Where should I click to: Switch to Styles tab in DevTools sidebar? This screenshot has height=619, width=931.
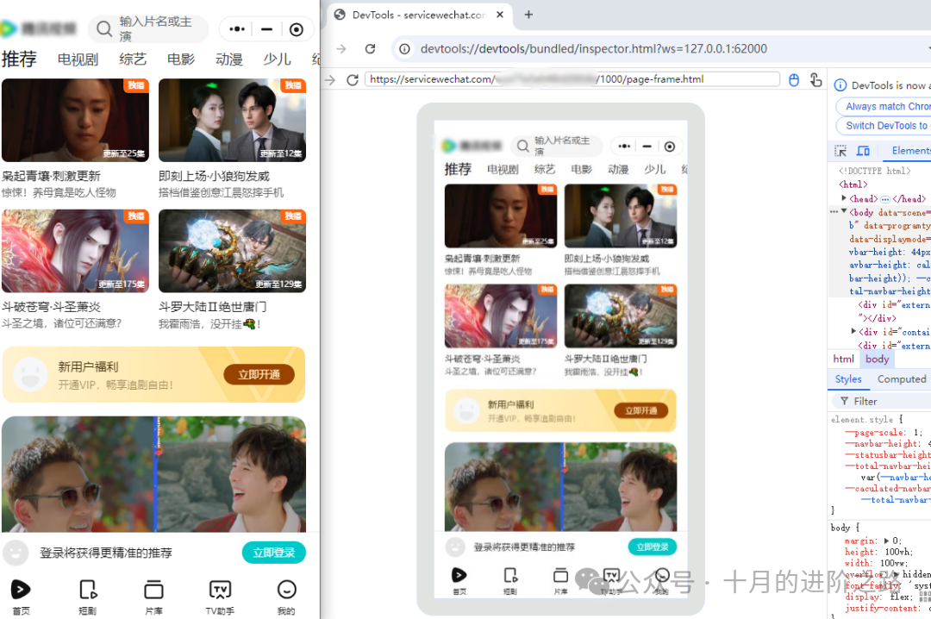[848, 379]
